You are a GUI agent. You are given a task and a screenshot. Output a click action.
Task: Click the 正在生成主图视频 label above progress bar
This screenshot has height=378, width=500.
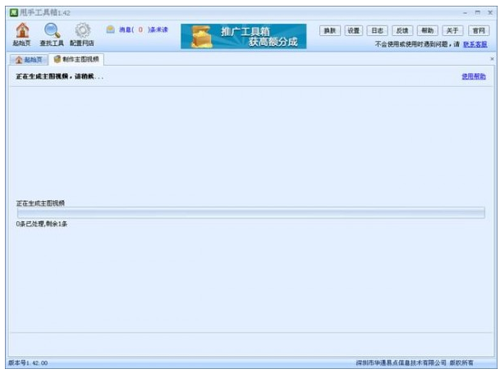point(40,203)
